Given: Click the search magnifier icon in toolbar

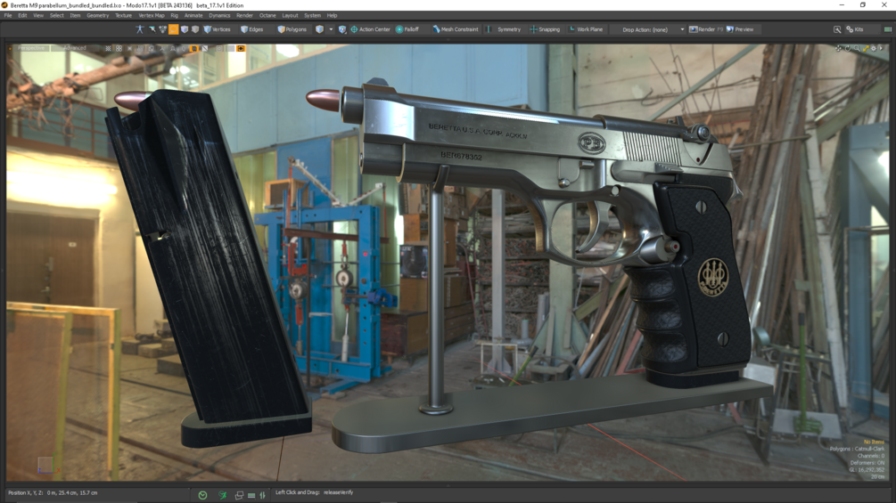Looking at the screenshot, I should tap(836, 29).
